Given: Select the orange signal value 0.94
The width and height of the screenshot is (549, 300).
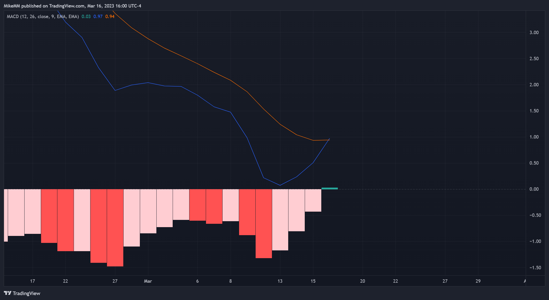Looking at the screenshot, I should [110, 17].
